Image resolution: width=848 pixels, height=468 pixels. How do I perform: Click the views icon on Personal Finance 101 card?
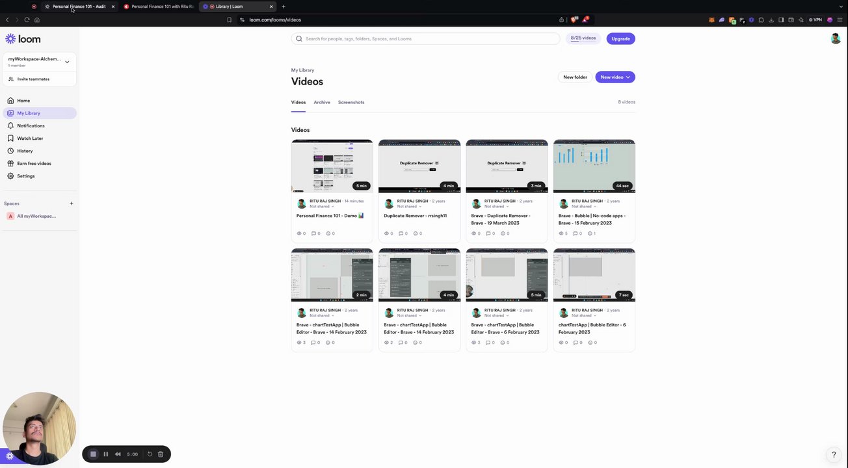click(299, 233)
